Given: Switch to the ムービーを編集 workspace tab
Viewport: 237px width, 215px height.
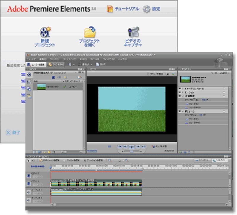Looking at the screenshot, I should click(x=36, y=64).
